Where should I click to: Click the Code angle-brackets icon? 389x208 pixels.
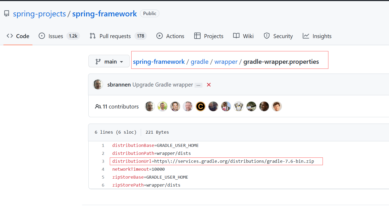10,36
